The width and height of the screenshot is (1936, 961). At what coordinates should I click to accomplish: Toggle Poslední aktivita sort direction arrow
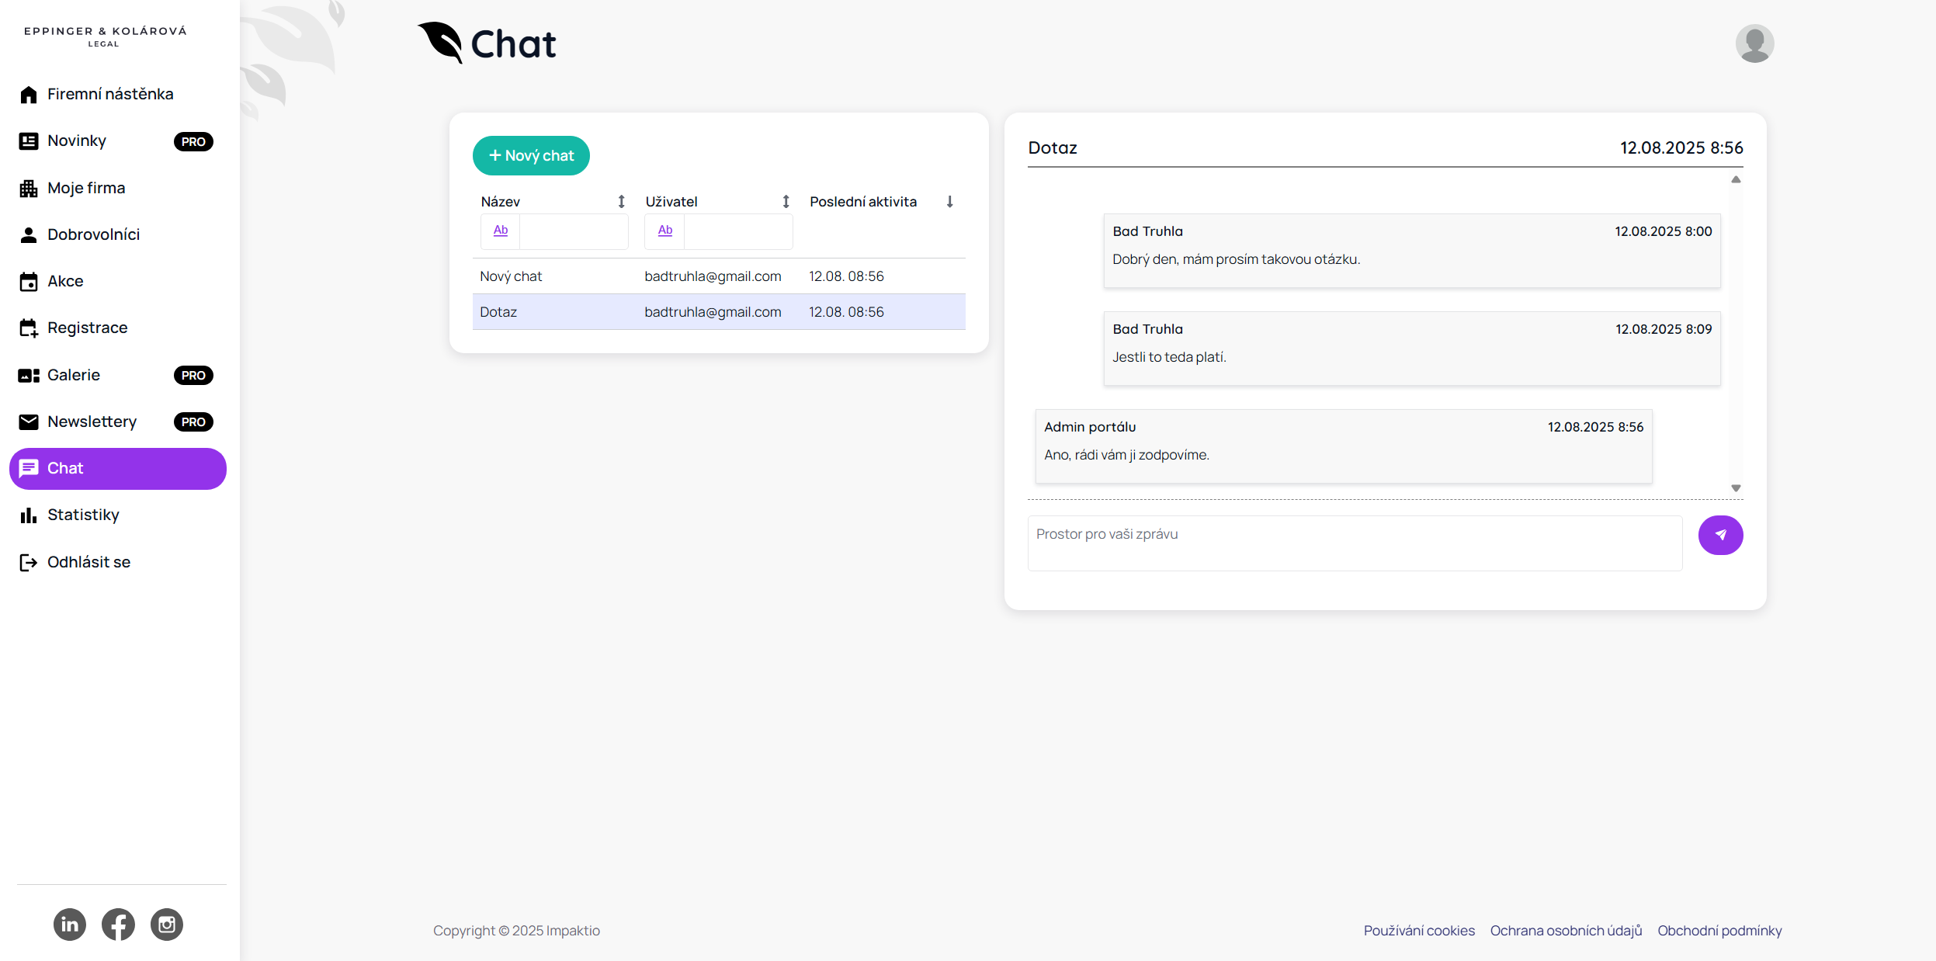[949, 202]
